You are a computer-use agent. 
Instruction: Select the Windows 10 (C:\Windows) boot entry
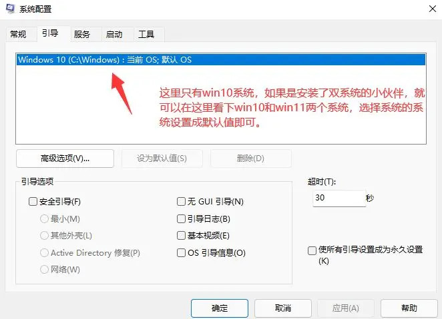click(221, 59)
